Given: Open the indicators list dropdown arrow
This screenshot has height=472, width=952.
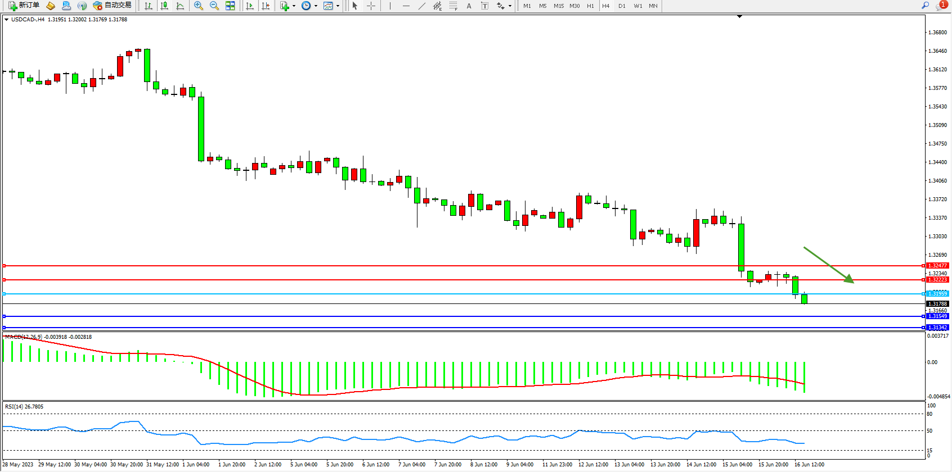Looking at the screenshot, I should pyautogui.click(x=294, y=6).
